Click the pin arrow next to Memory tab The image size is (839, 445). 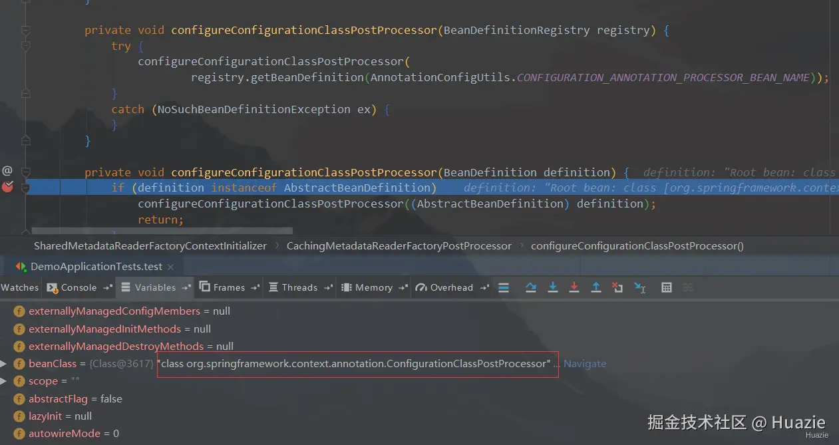coord(403,288)
